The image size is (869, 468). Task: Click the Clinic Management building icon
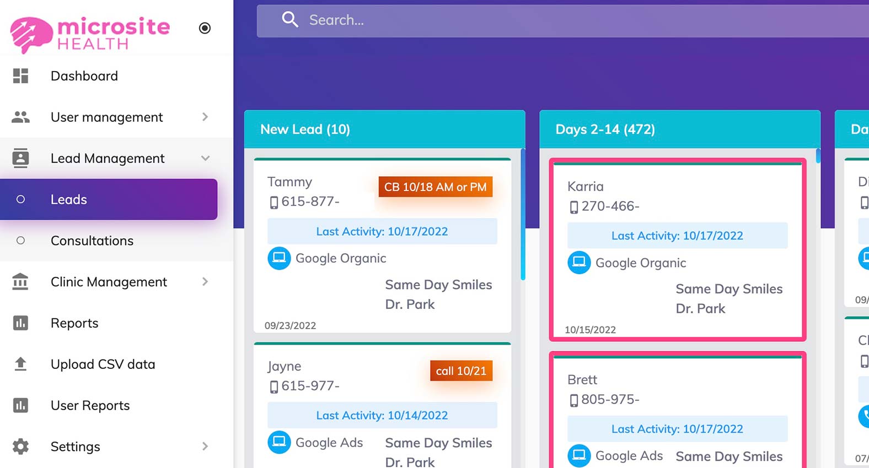point(20,281)
